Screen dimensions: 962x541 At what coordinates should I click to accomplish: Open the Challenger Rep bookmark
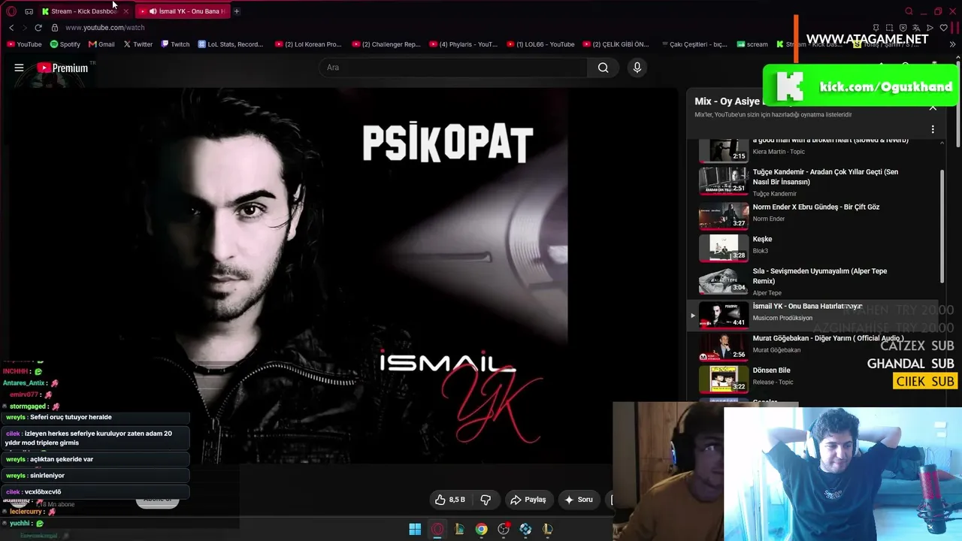tap(386, 44)
